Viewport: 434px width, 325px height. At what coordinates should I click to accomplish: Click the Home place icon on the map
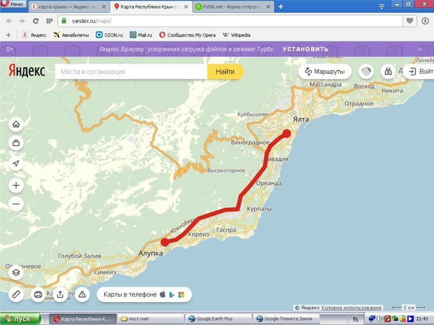pyautogui.click(x=16, y=124)
